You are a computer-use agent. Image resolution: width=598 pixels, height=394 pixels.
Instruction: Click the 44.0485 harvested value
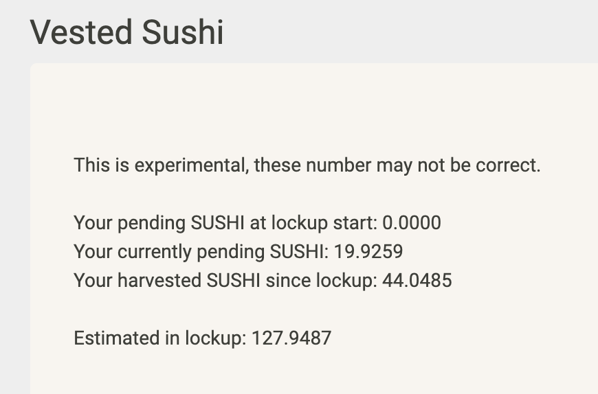coord(417,281)
